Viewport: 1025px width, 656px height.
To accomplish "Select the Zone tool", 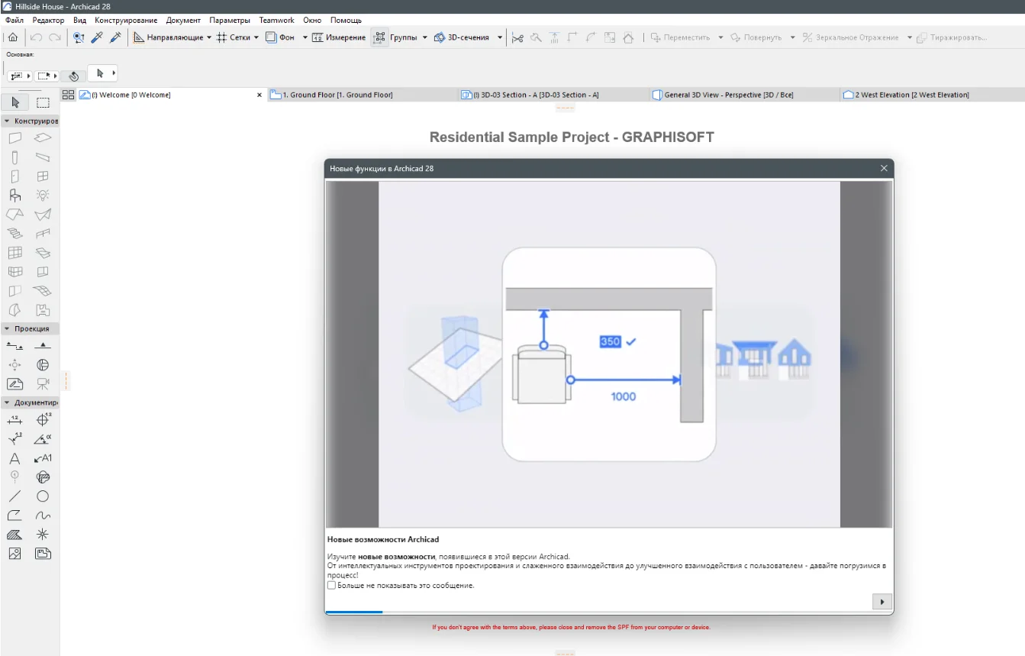I will point(43,310).
